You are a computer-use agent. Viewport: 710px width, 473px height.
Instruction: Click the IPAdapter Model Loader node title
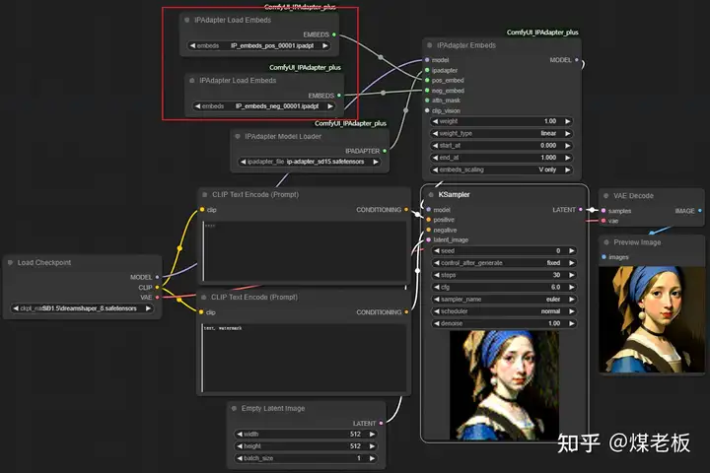point(283,136)
